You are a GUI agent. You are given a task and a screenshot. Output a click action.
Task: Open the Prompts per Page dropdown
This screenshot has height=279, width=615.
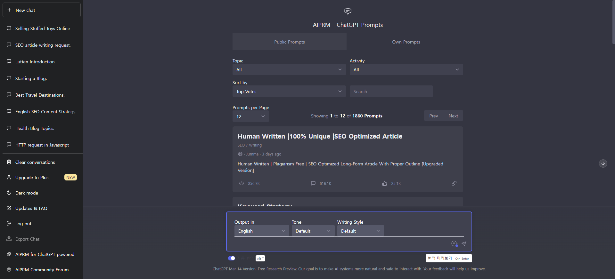coord(250,116)
